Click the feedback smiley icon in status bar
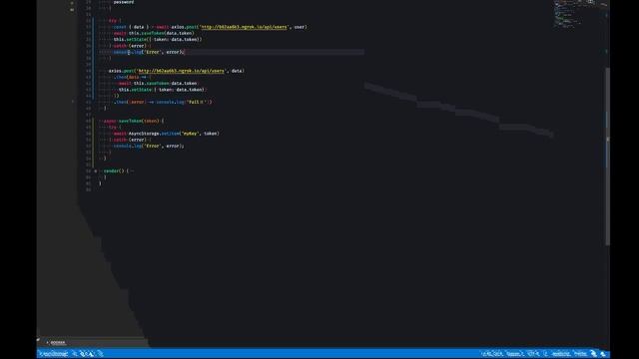The height and width of the screenshot is (359, 639). tap(594, 354)
